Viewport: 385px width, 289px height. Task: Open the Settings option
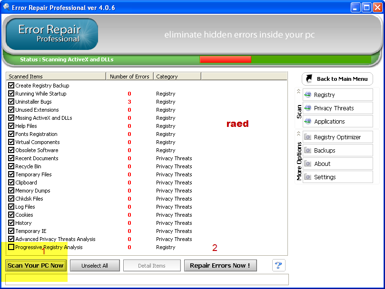click(337, 177)
